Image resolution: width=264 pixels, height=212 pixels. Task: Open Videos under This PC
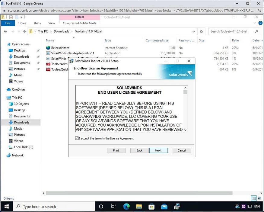(x=18, y=141)
